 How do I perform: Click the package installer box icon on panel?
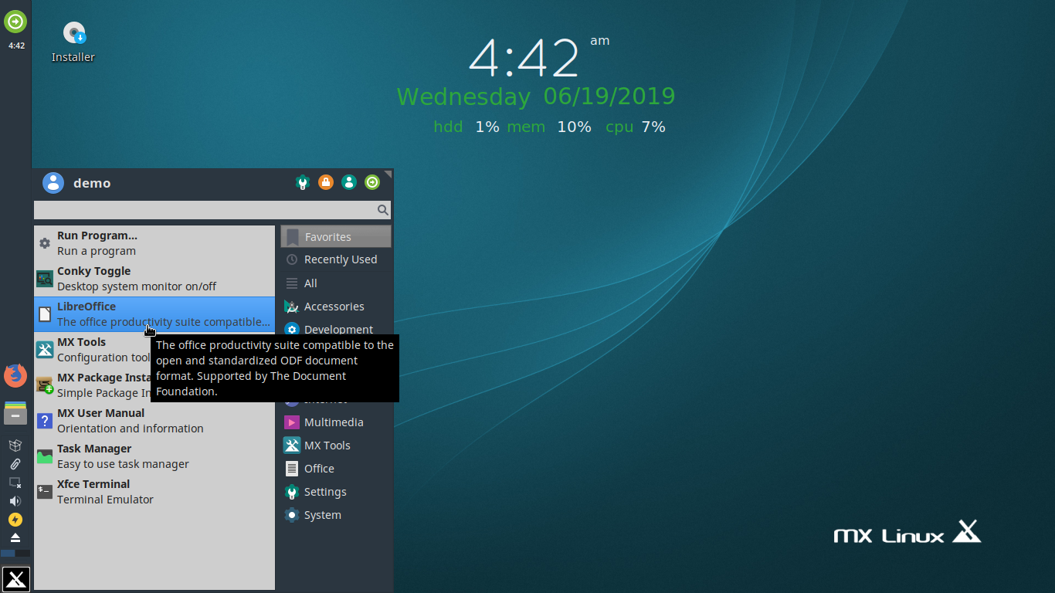pos(15,446)
